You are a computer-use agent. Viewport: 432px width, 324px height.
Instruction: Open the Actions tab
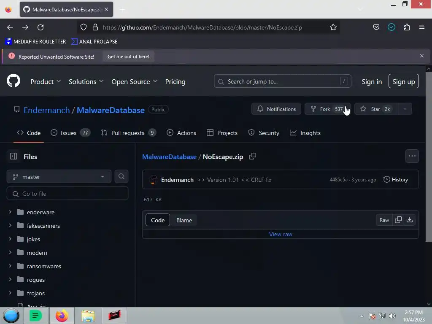[181, 133]
